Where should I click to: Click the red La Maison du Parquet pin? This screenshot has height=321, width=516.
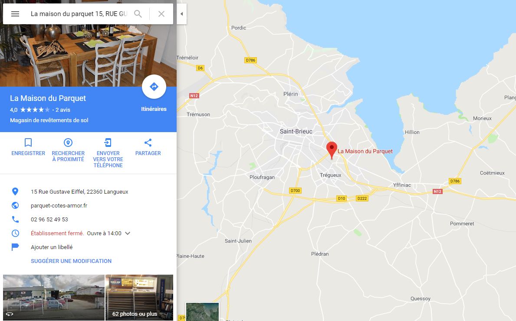(332, 150)
